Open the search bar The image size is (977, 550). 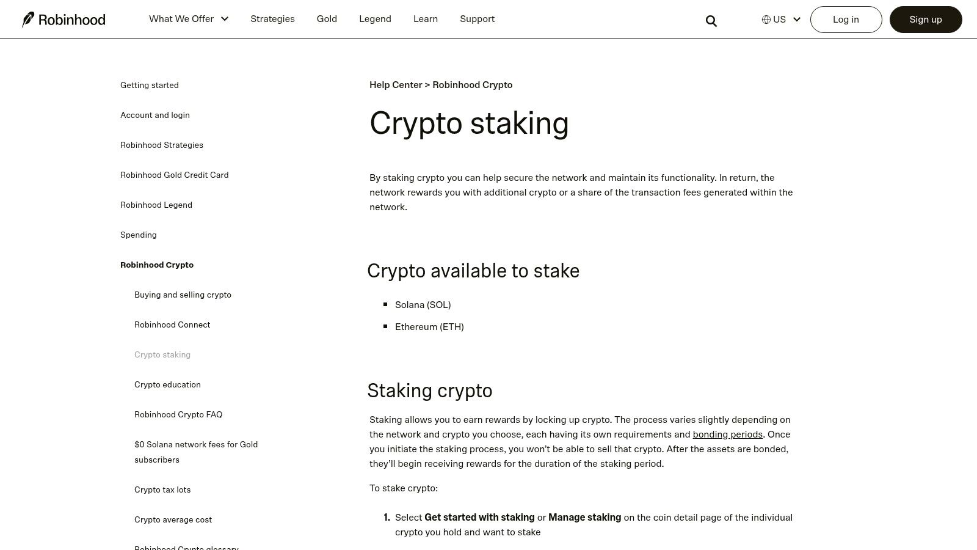[x=711, y=20]
